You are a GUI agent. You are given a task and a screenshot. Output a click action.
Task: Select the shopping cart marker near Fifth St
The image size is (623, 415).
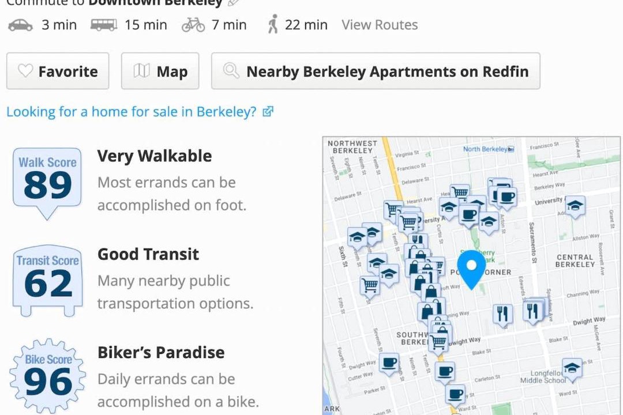tap(370, 285)
